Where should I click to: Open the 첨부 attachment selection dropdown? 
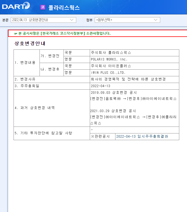click(x=127, y=20)
